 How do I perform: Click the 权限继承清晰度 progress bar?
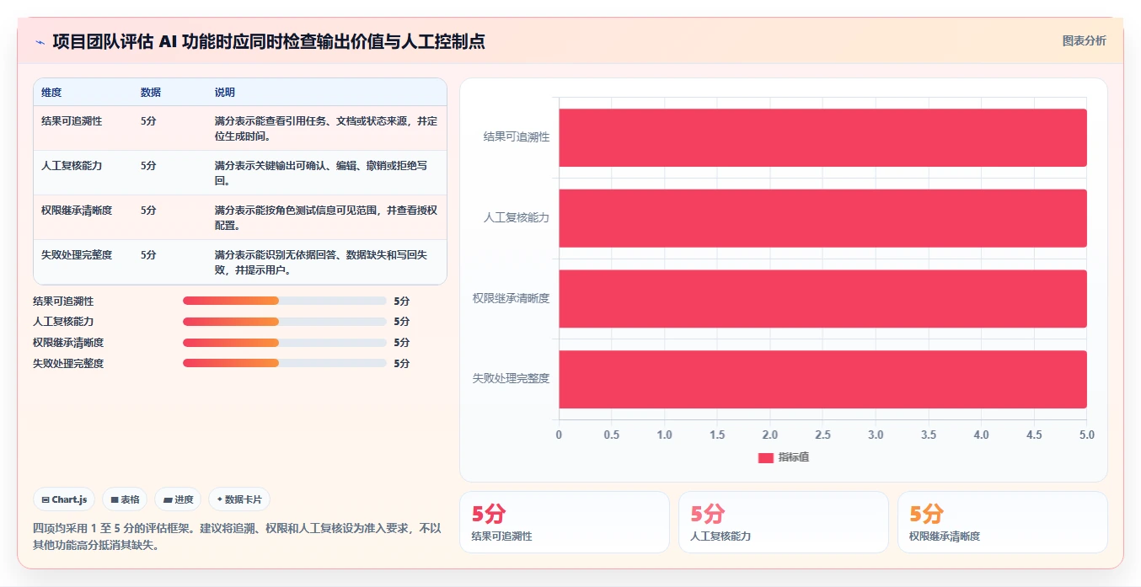pos(285,343)
